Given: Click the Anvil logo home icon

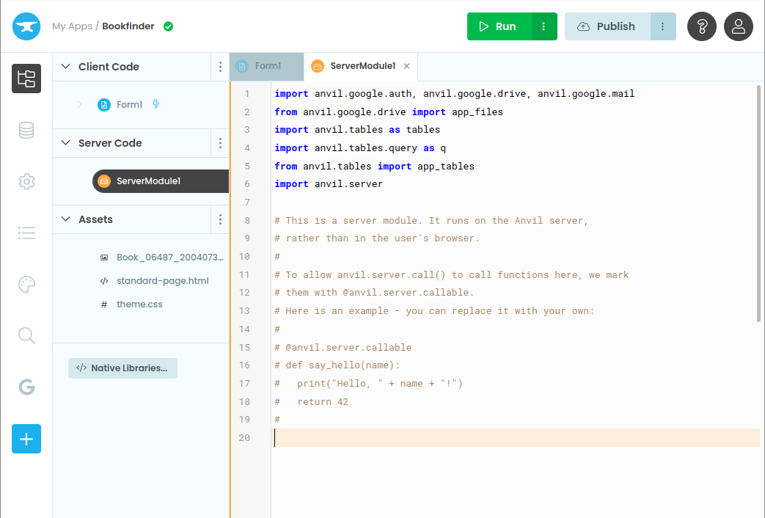Looking at the screenshot, I should pos(26,26).
